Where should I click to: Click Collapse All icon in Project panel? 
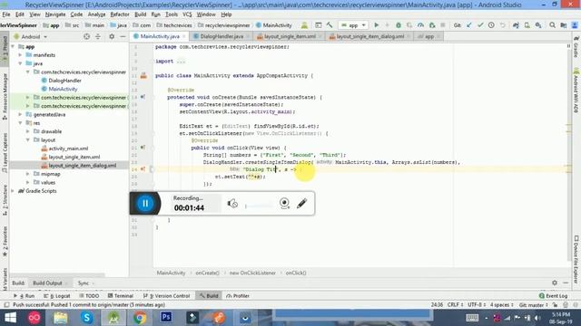98,36
